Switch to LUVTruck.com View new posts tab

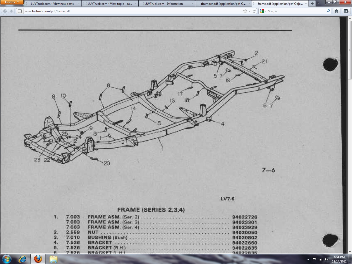pyautogui.click(x=52, y=4)
